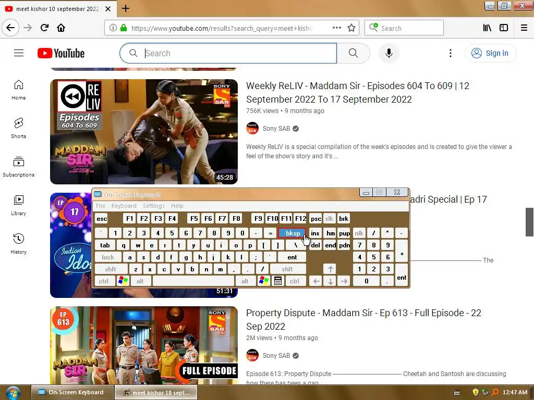Image resolution: width=534 pixels, height=400 pixels.
Task: Click the page vertical scrollbar thumb
Action: click(529, 222)
